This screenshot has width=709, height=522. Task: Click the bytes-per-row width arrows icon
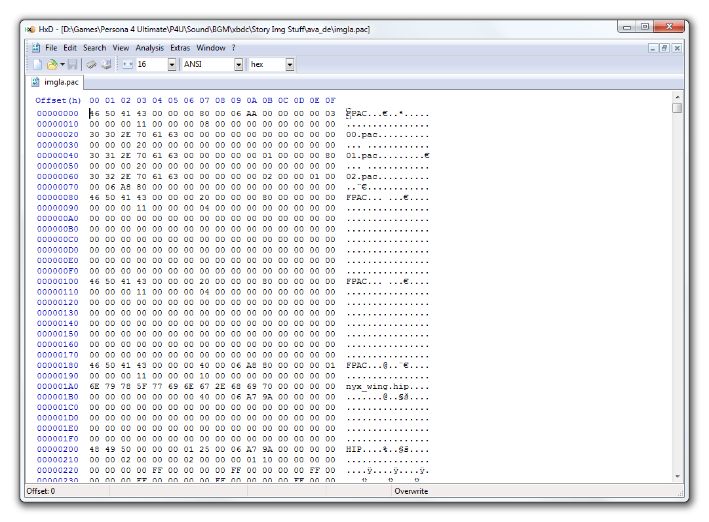tap(128, 65)
